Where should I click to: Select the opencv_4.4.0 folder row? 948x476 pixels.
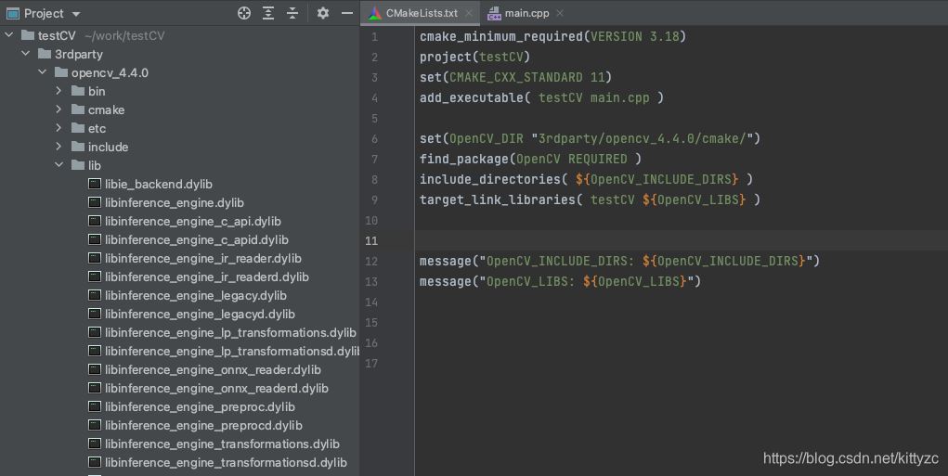click(179, 73)
